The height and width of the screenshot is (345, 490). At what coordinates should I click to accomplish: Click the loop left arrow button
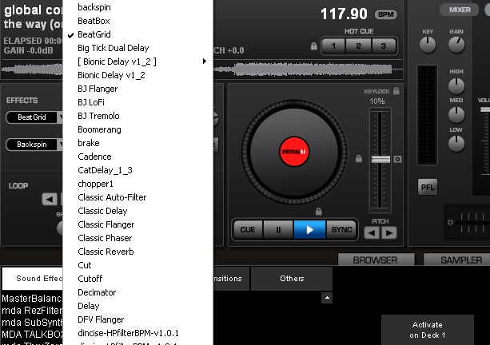(50, 199)
